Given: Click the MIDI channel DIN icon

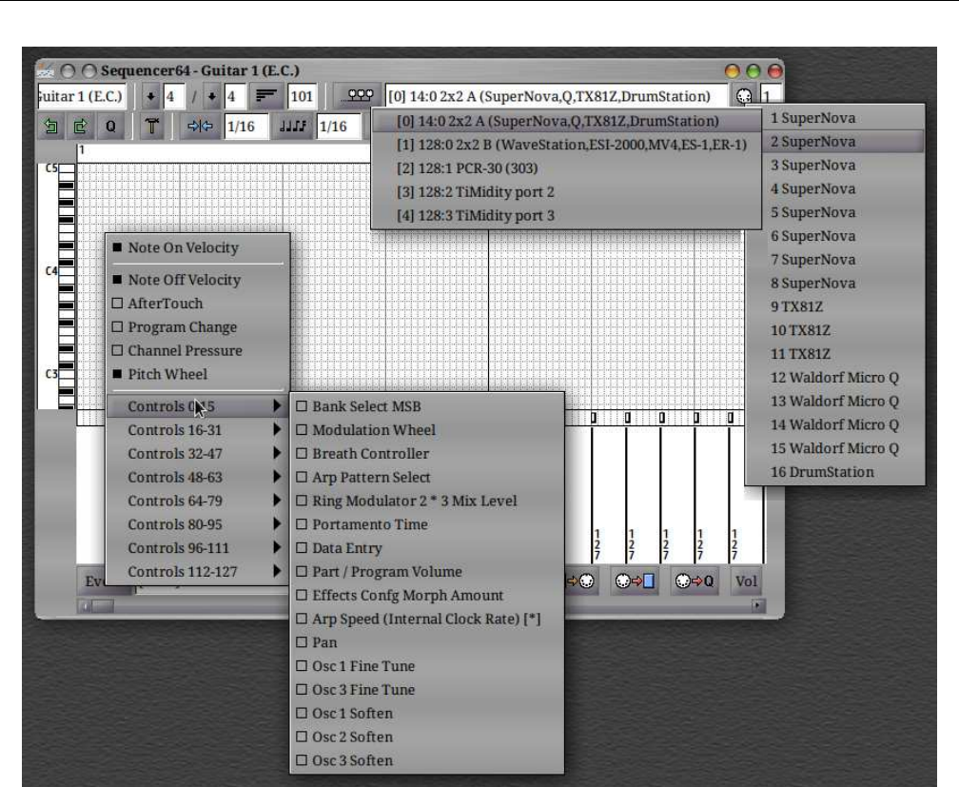Looking at the screenshot, I should pyautogui.click(x=744, y=96).
